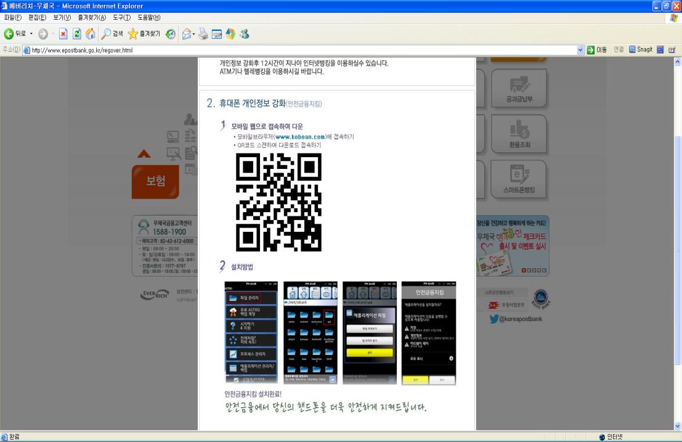Image resolution: width=682 pixels, height=442 pixels.
Task: Stop loading with the red X icon
Action: pos(63,33)
